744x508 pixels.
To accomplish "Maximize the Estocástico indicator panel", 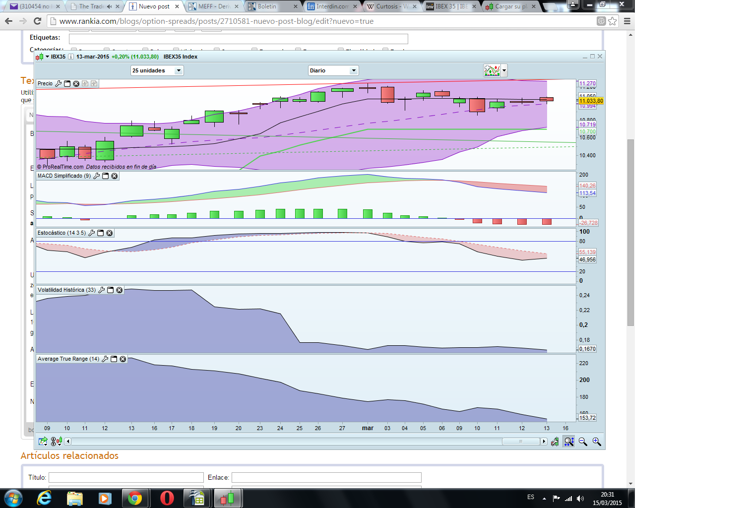I will pyautogui.click(x=101, y=233).
